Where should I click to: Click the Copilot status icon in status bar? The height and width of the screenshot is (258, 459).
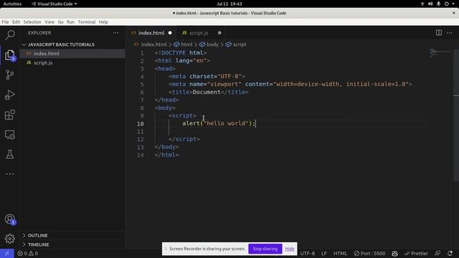394,253
